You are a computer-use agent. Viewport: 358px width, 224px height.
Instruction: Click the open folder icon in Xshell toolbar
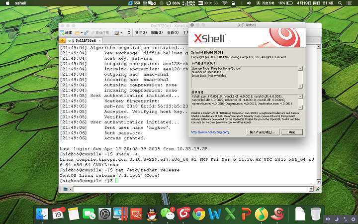coord(77,33)
